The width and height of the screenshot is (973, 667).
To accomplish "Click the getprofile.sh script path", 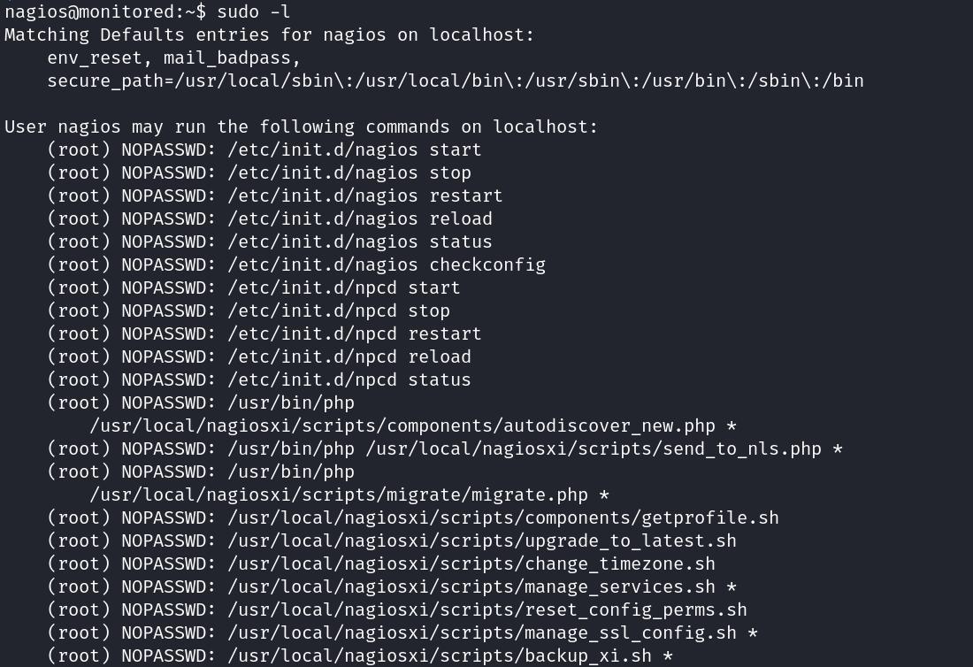I will pos(502,517).
